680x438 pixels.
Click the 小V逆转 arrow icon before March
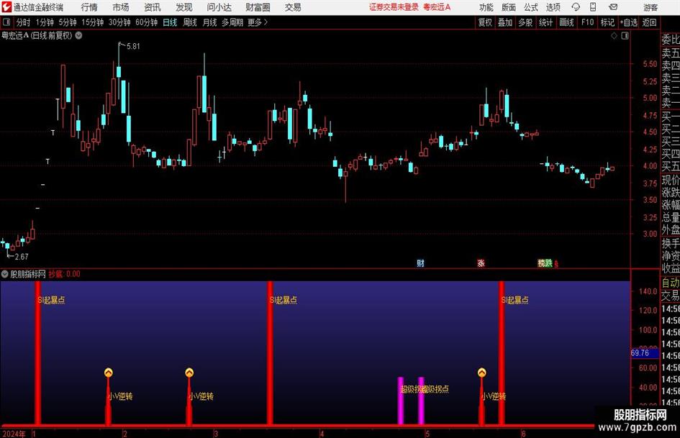(189, 373)
